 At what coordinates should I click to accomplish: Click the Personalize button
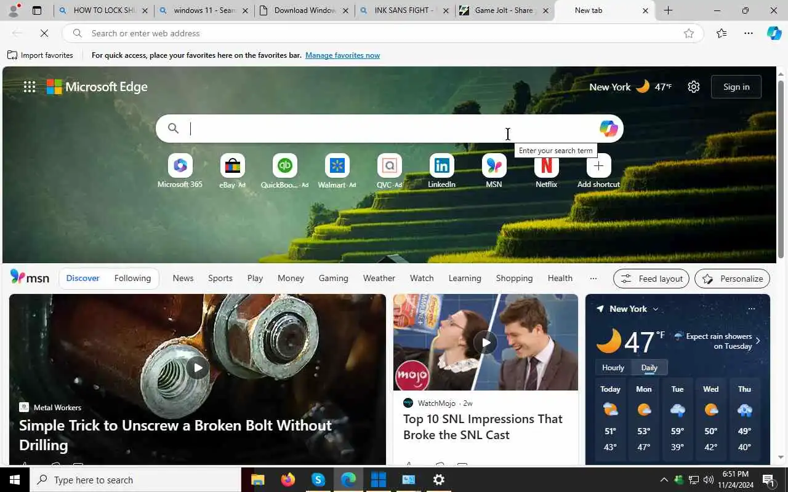(732, 279)
